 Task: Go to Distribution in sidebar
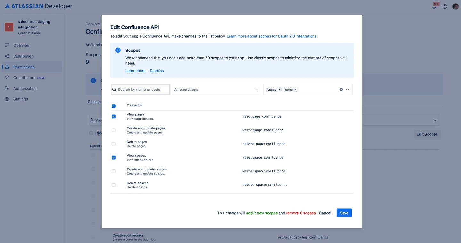23,56
